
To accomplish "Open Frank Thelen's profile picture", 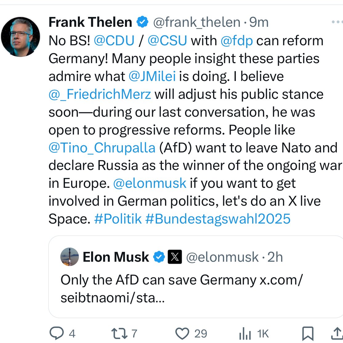I will pos(21,36).
